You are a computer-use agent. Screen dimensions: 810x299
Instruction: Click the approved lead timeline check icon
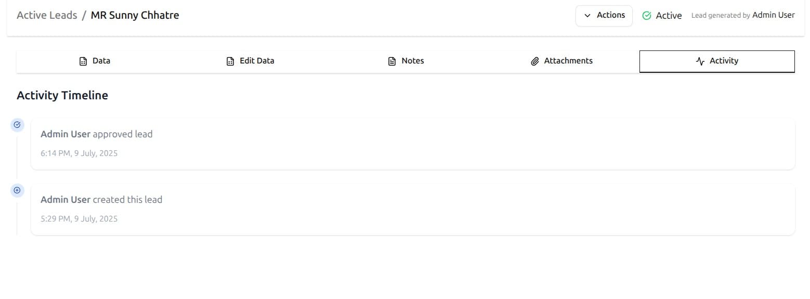(17, 124)
